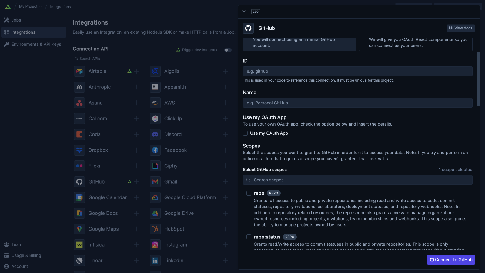
Task: Click the Search scopes field
Action: pyautogui.click(x=358, y=180)
